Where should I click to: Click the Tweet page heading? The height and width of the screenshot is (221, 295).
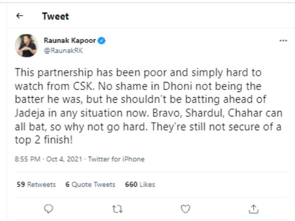pyautogui.click(x=55, y=16)
